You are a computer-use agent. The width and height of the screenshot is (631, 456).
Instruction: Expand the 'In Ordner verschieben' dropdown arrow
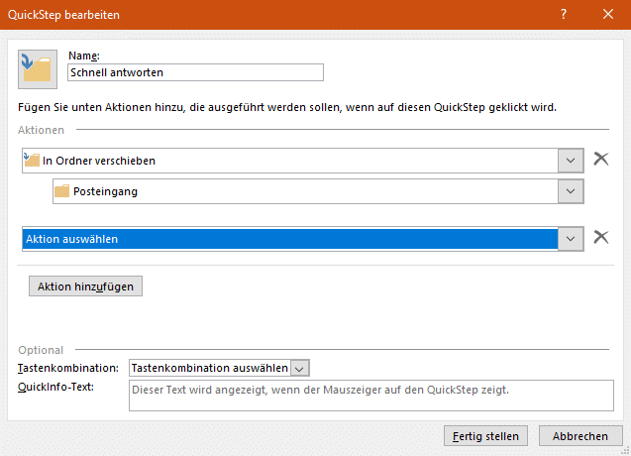(571, 161)
